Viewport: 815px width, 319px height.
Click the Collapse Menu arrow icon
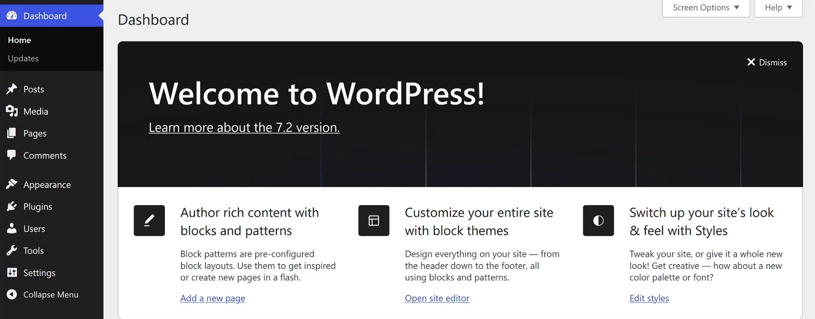tap(12, 294)
